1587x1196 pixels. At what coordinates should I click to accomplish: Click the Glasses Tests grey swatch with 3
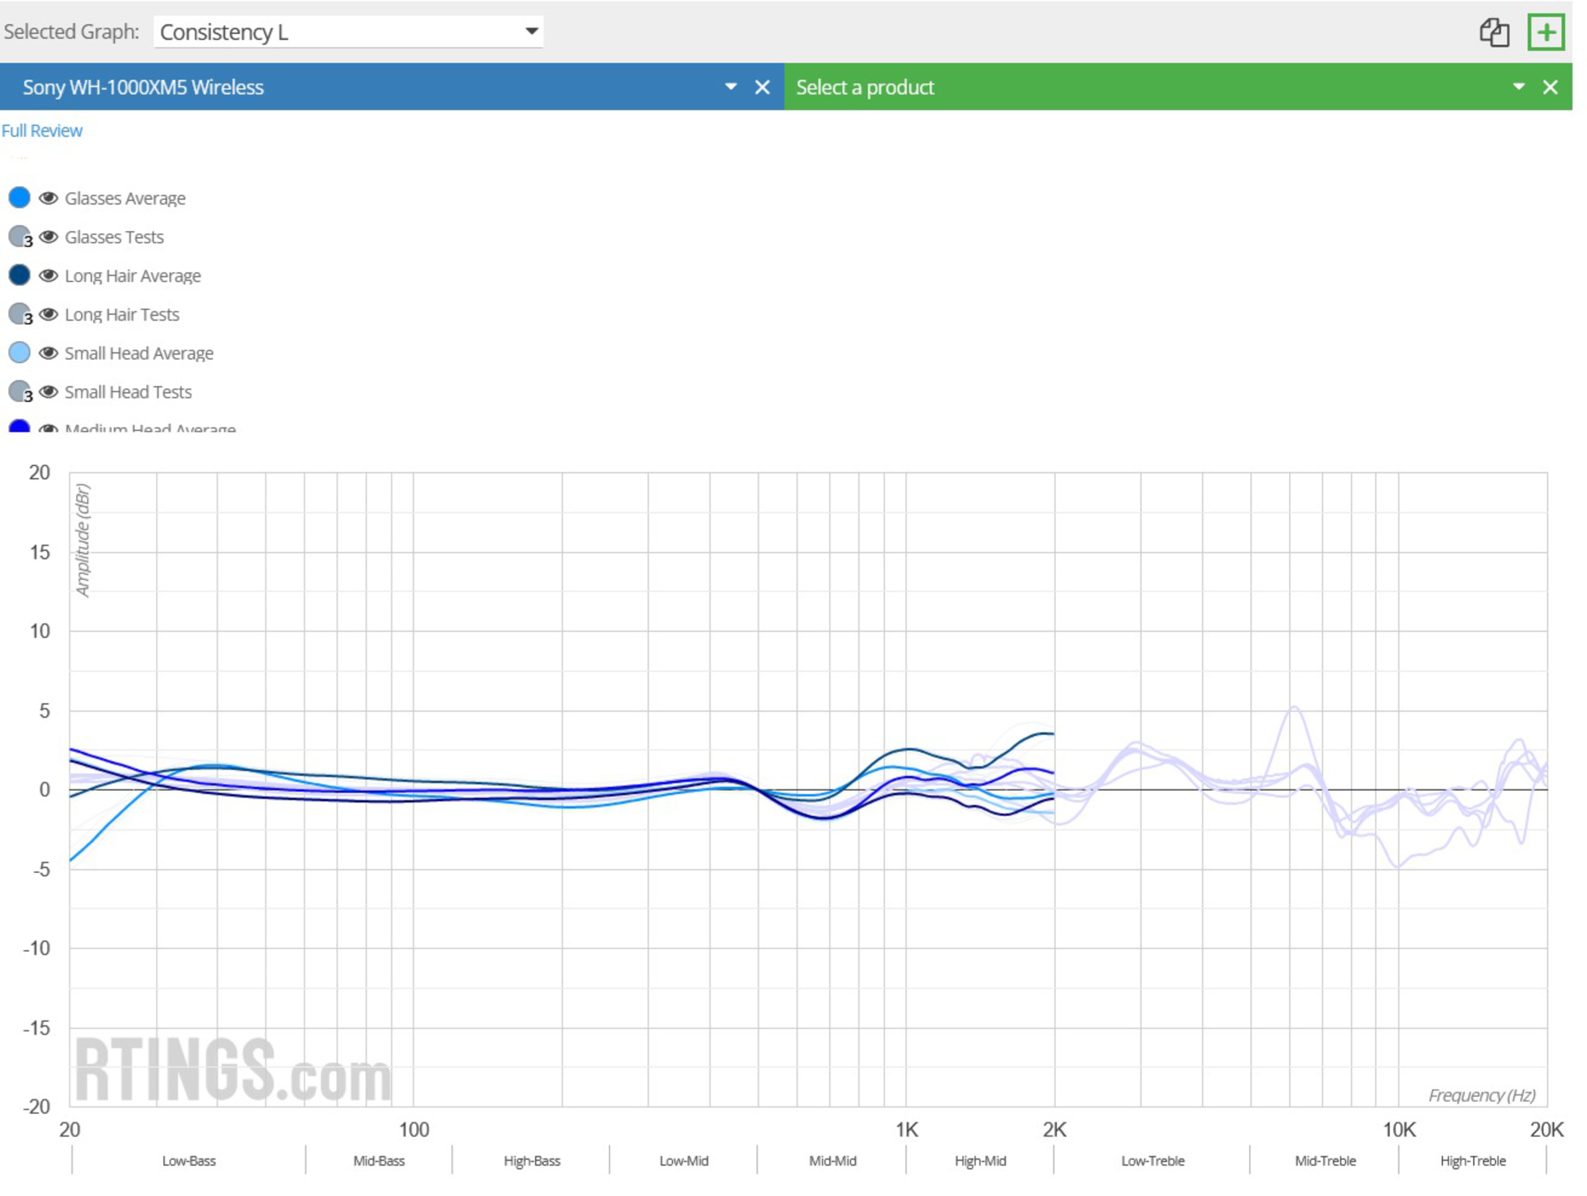[19, 237]
